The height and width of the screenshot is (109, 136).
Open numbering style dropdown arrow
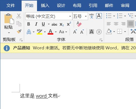(x=125, y=16)
